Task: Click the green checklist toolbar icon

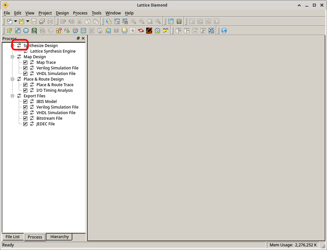Action: click(171, 21)
